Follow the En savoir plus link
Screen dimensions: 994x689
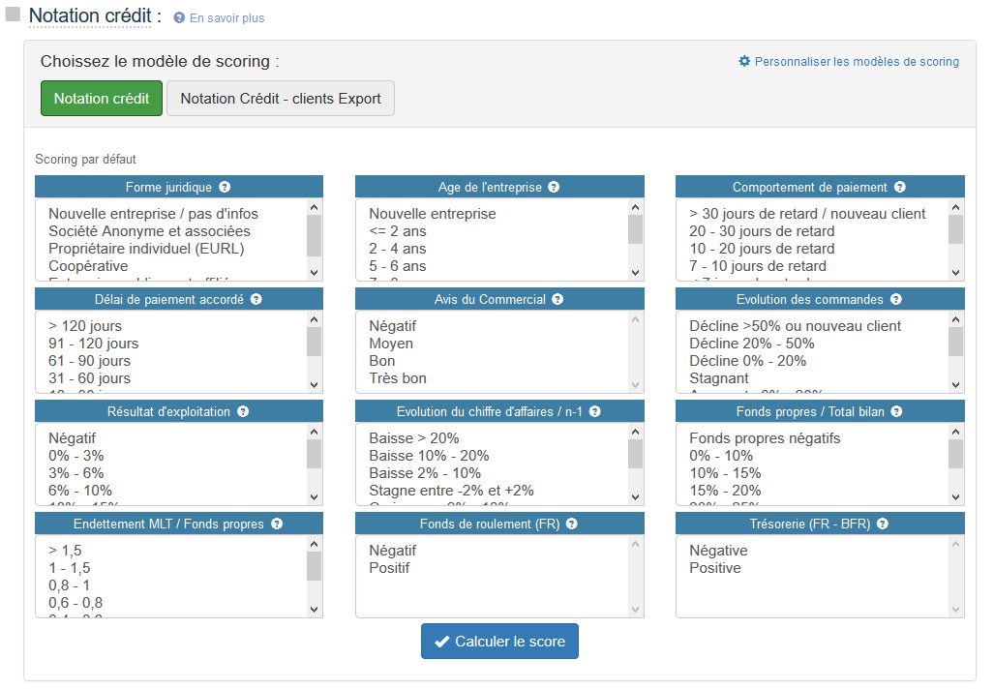pyautogui.click(x=226, y=18)
